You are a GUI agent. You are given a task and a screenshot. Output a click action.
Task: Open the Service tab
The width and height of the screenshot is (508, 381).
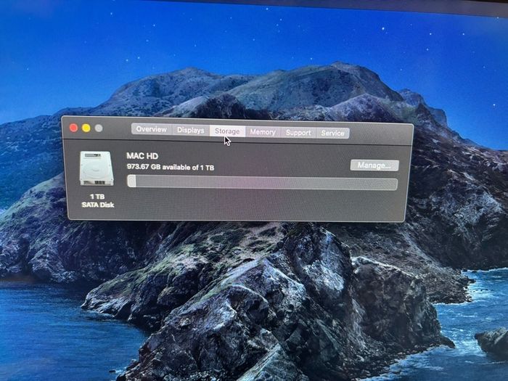332,133
